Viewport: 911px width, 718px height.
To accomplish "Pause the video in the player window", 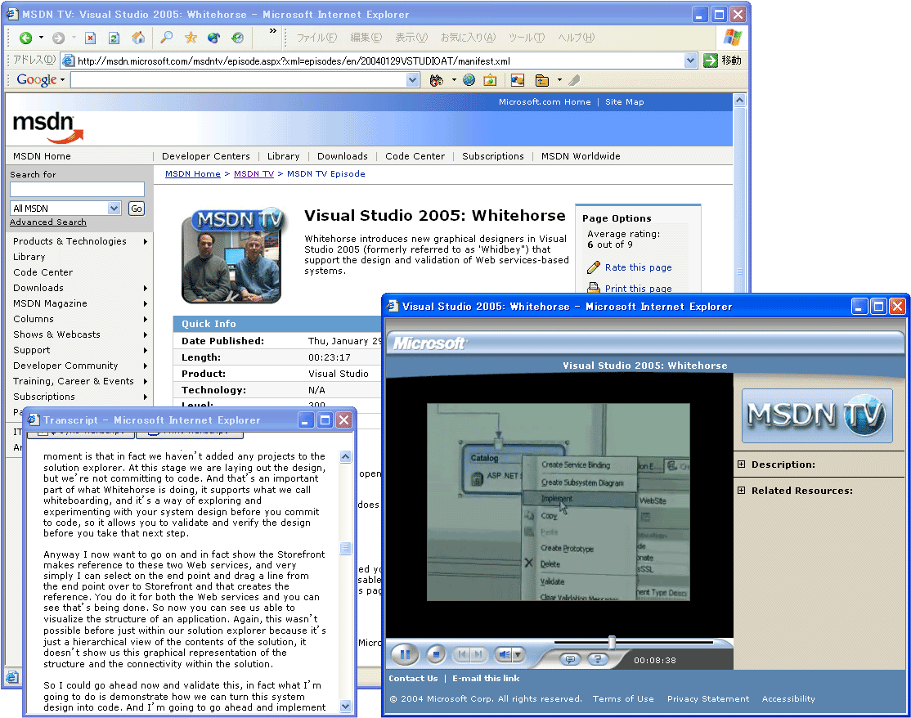I will (405, 655).
